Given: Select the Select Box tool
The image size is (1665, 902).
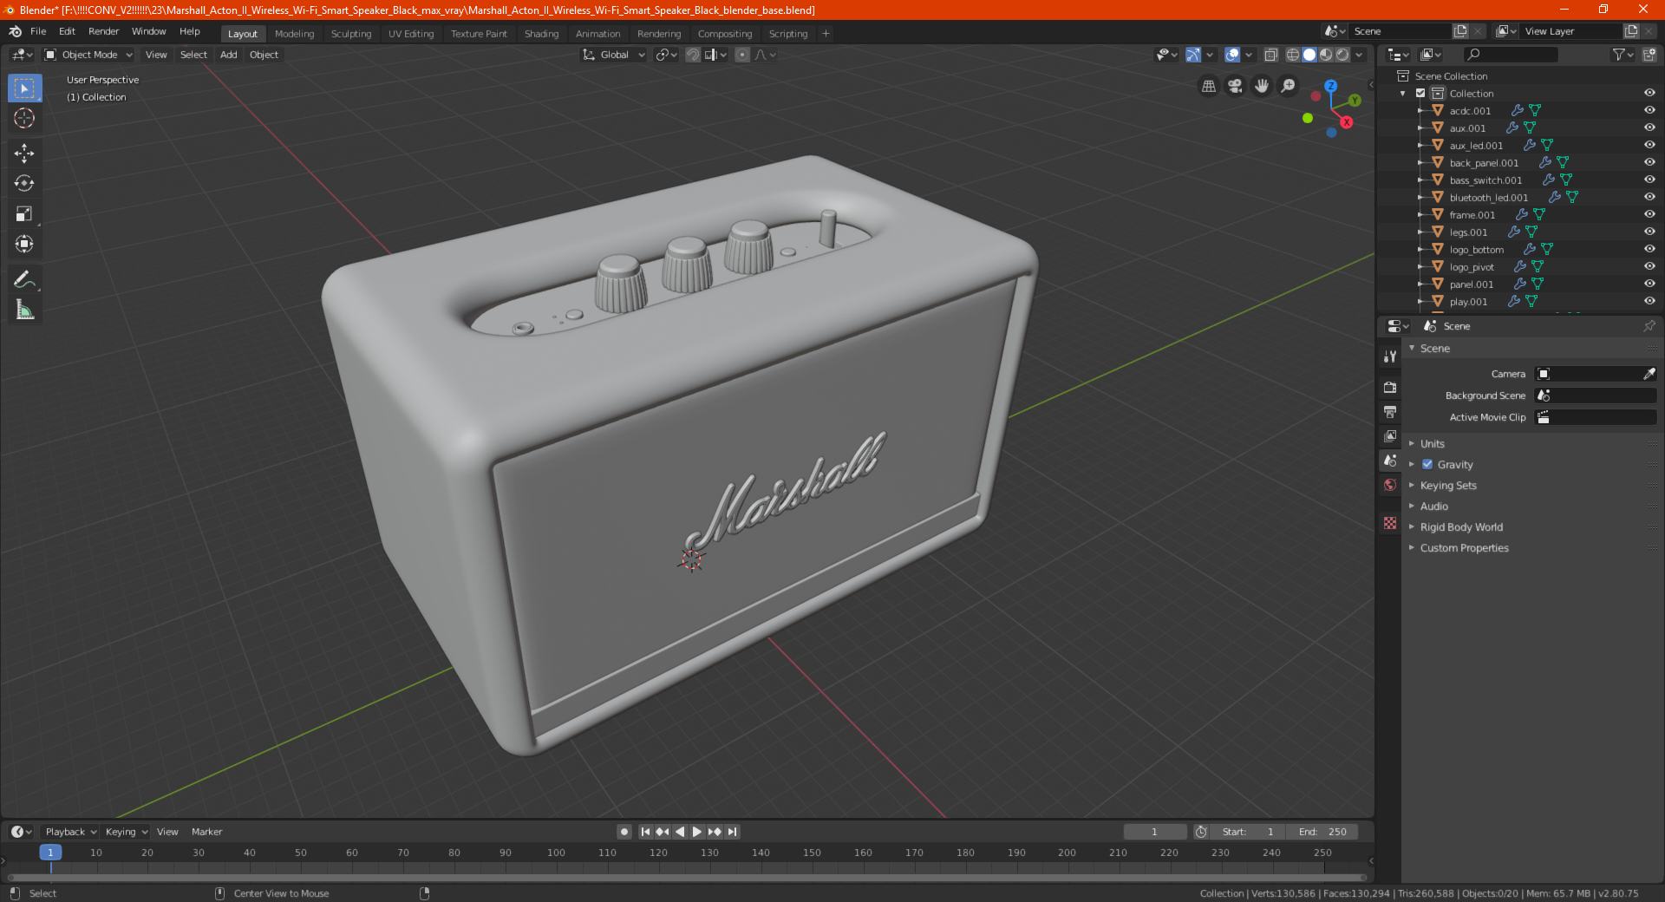Looking at the screenshot, I should [24, 88].
